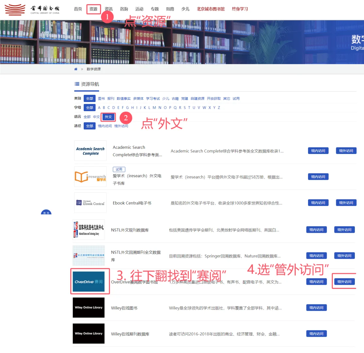Open iresearch 爱学术 logo thumbnail
This screenshot has width=364, height=353.
[x=90, y=177]
